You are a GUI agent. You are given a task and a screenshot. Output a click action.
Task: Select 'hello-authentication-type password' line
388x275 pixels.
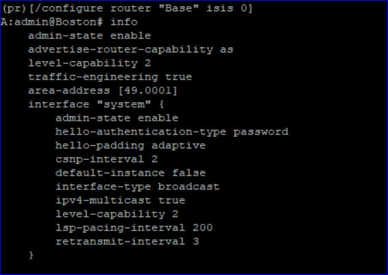pyautogui.click(x=172, y=132)
